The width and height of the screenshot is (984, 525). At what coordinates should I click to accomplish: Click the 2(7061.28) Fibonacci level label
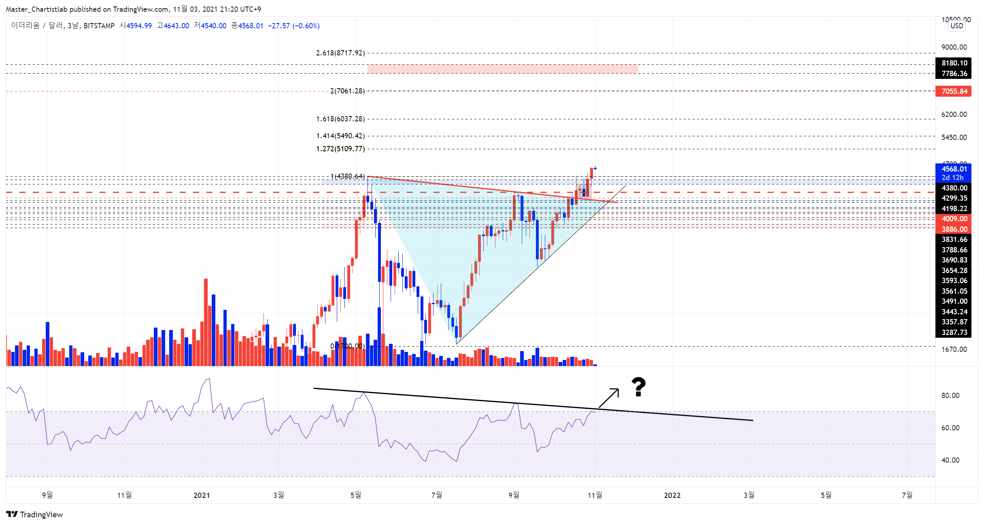pos(347,91)
